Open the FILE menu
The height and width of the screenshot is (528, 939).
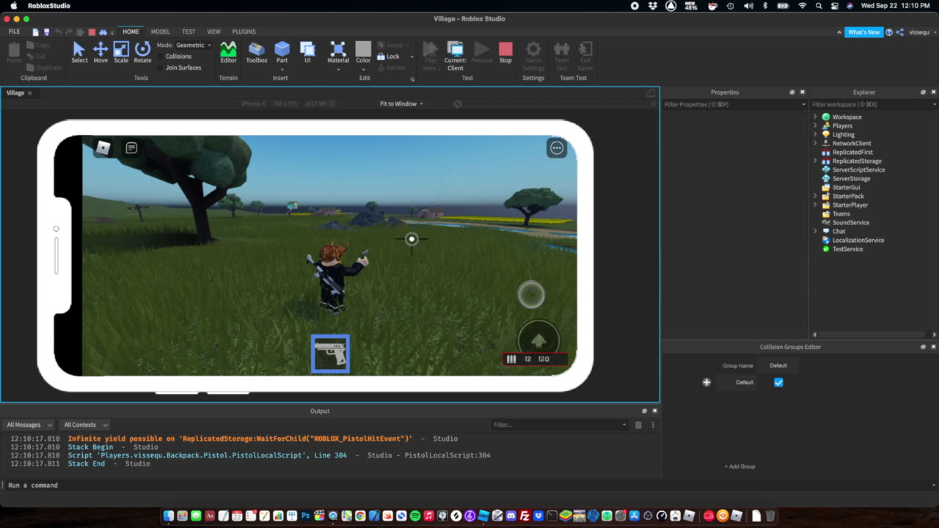click(x=14, y=32)
